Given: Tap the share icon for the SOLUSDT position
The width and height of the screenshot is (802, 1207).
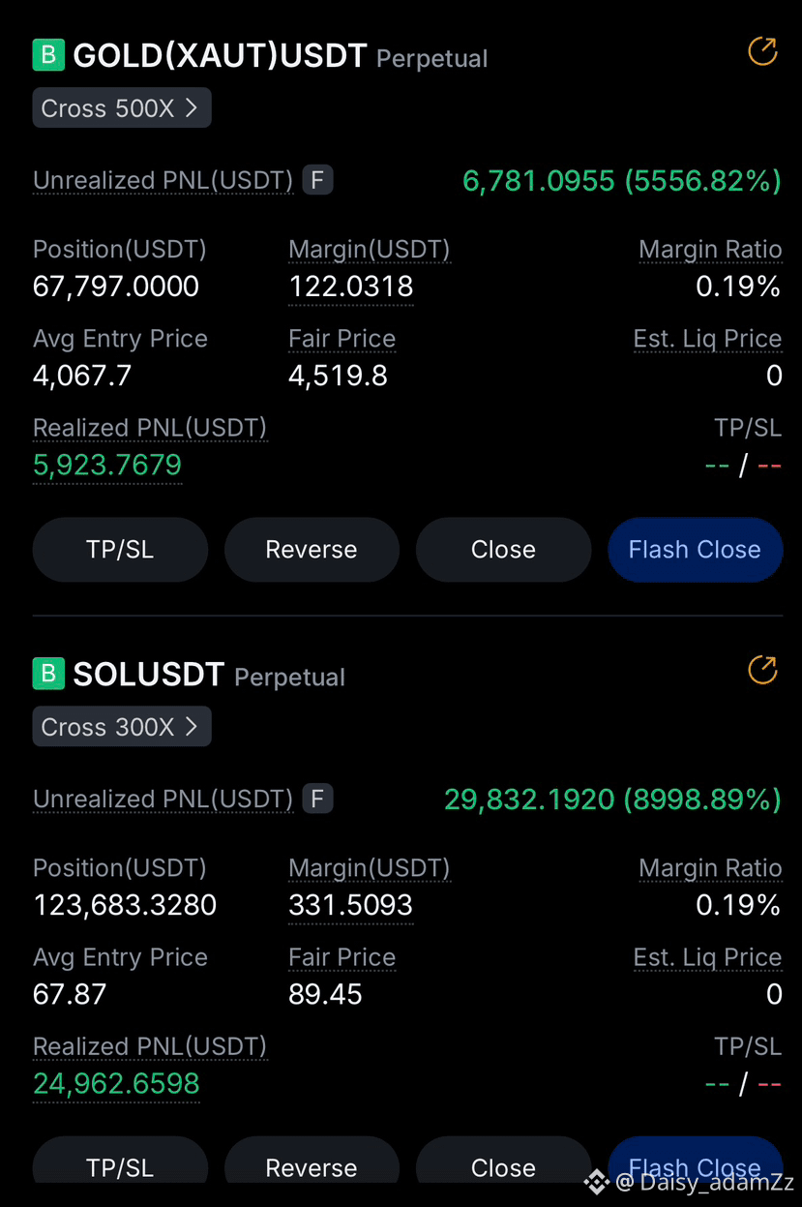Looking at the screenshot, I should coord(762,670).
